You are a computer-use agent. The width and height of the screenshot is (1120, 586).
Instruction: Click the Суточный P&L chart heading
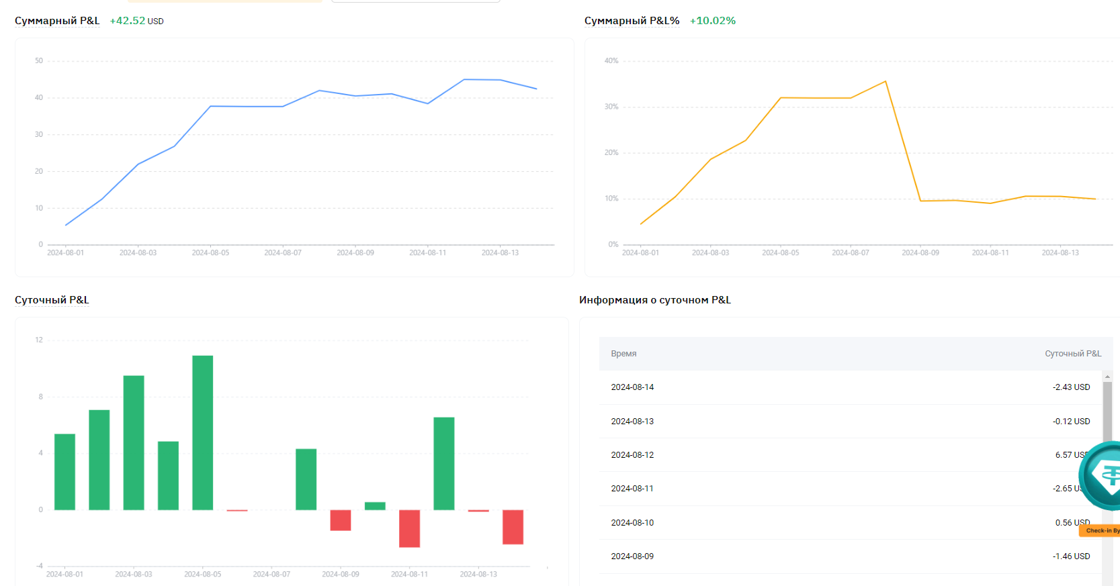(x=52, y=300)
